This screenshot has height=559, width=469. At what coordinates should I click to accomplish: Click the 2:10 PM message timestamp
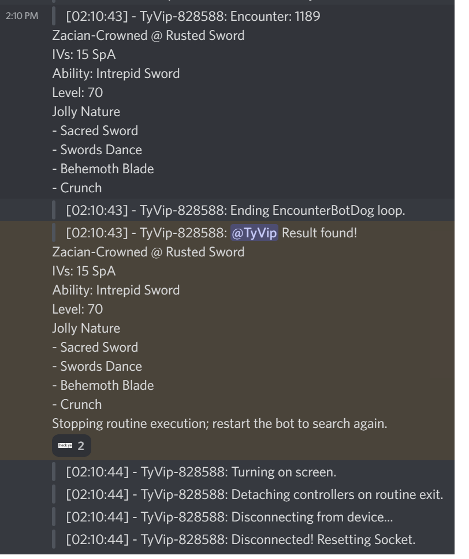click(x=22, y=16)
